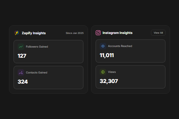
Task: Click the Contacts Gained label text
Action: tap(37, 73)
